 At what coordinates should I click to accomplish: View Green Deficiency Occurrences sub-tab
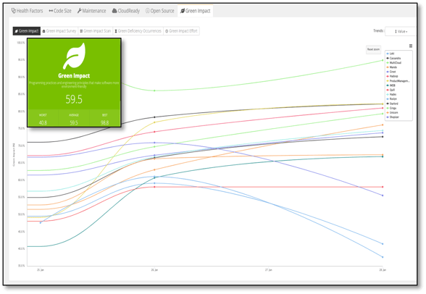pos(138,31)
